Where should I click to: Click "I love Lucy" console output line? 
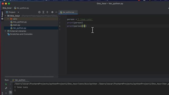[21, 87]
